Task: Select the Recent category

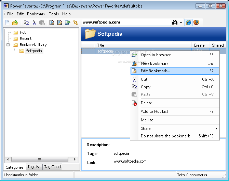Action: (x=26, y=39)
